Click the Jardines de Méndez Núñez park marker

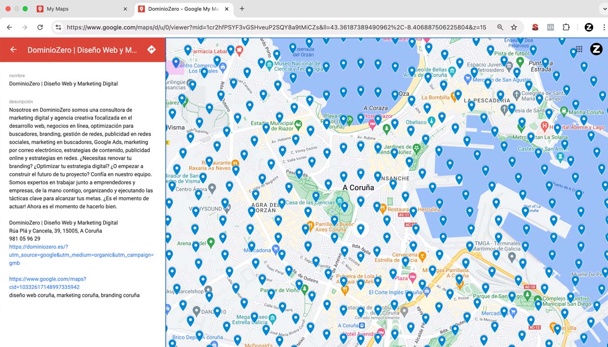tap(417, 147)
